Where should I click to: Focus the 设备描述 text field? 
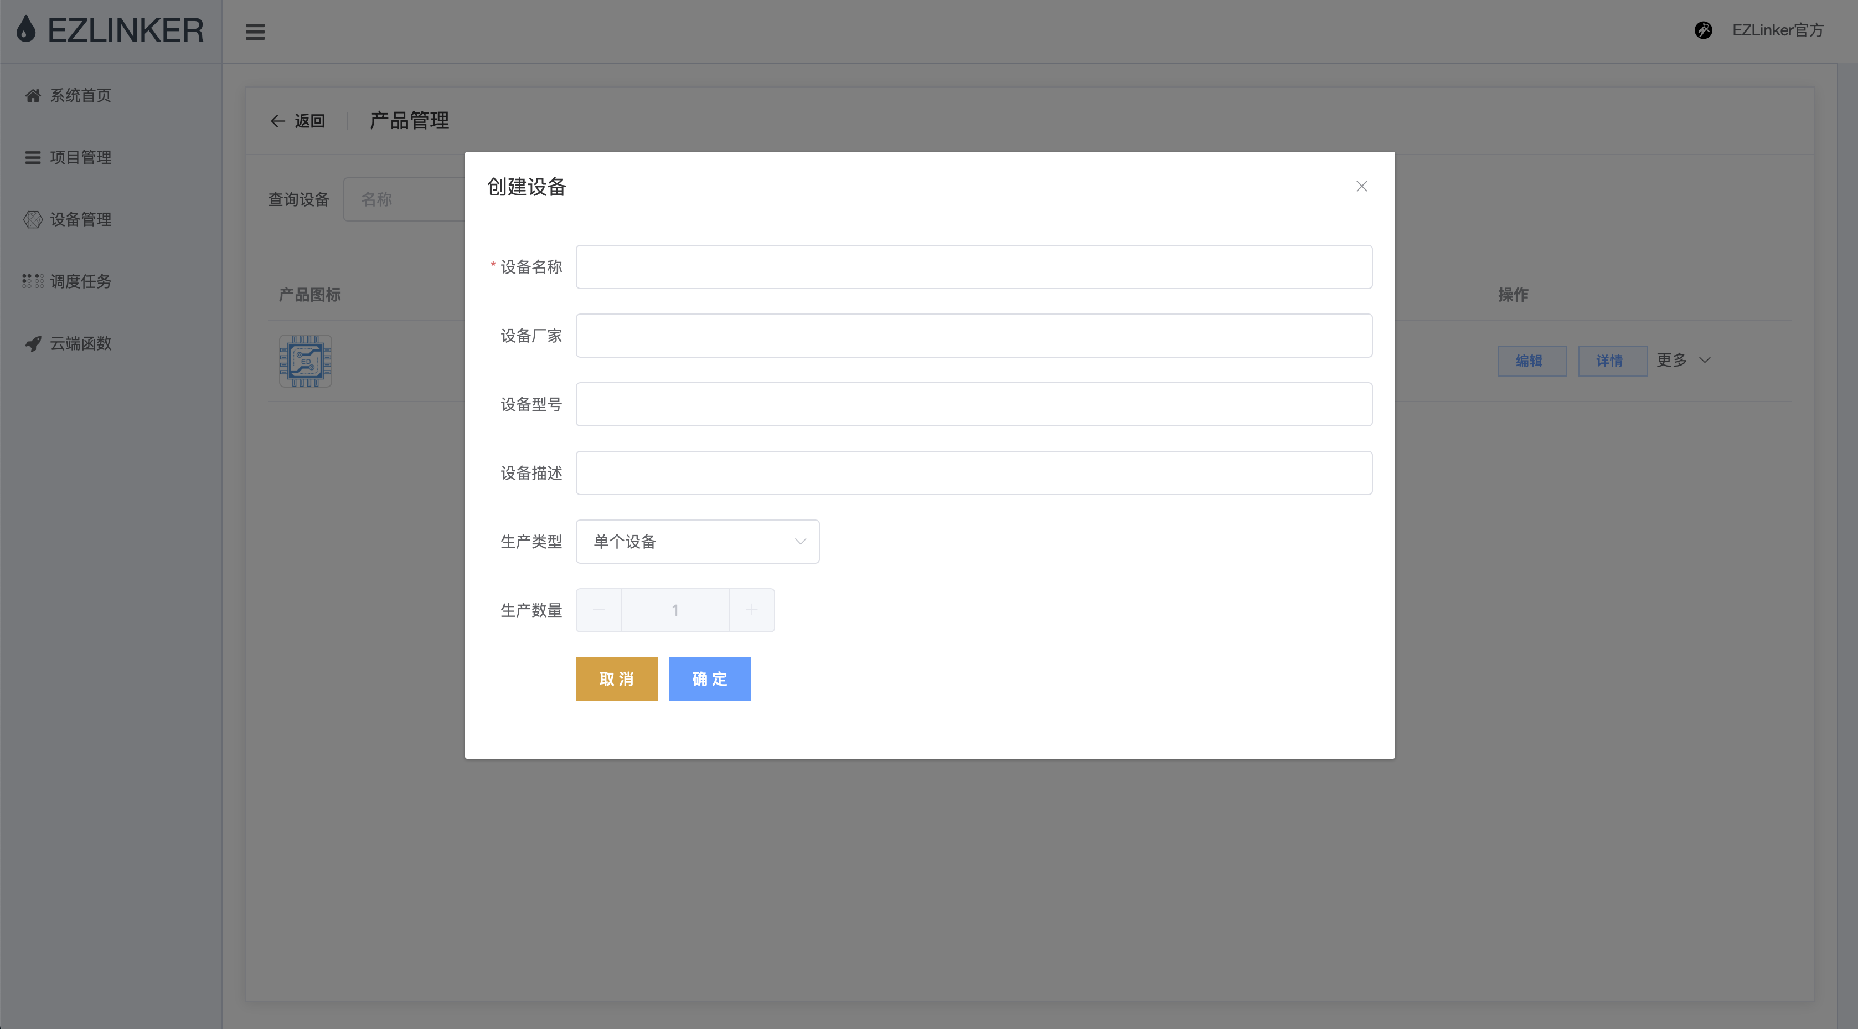pos(973,472)
